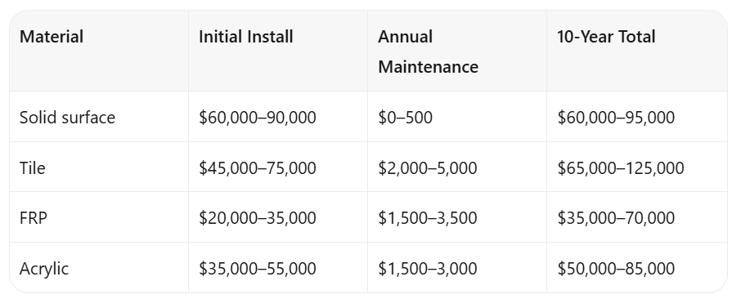741x299 pixels.
Task: Select the Tile row label
Action: click(x=32, y=167)
